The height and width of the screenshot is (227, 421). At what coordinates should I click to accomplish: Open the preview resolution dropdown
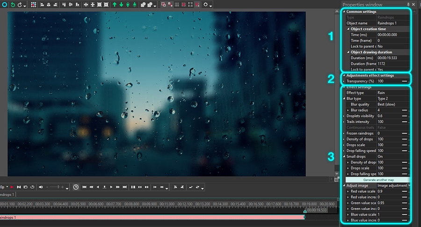(x=7, y=187)
